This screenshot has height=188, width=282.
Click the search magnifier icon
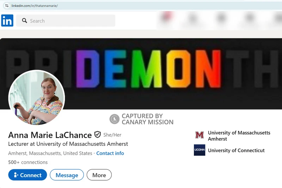(x=24, y=21)
